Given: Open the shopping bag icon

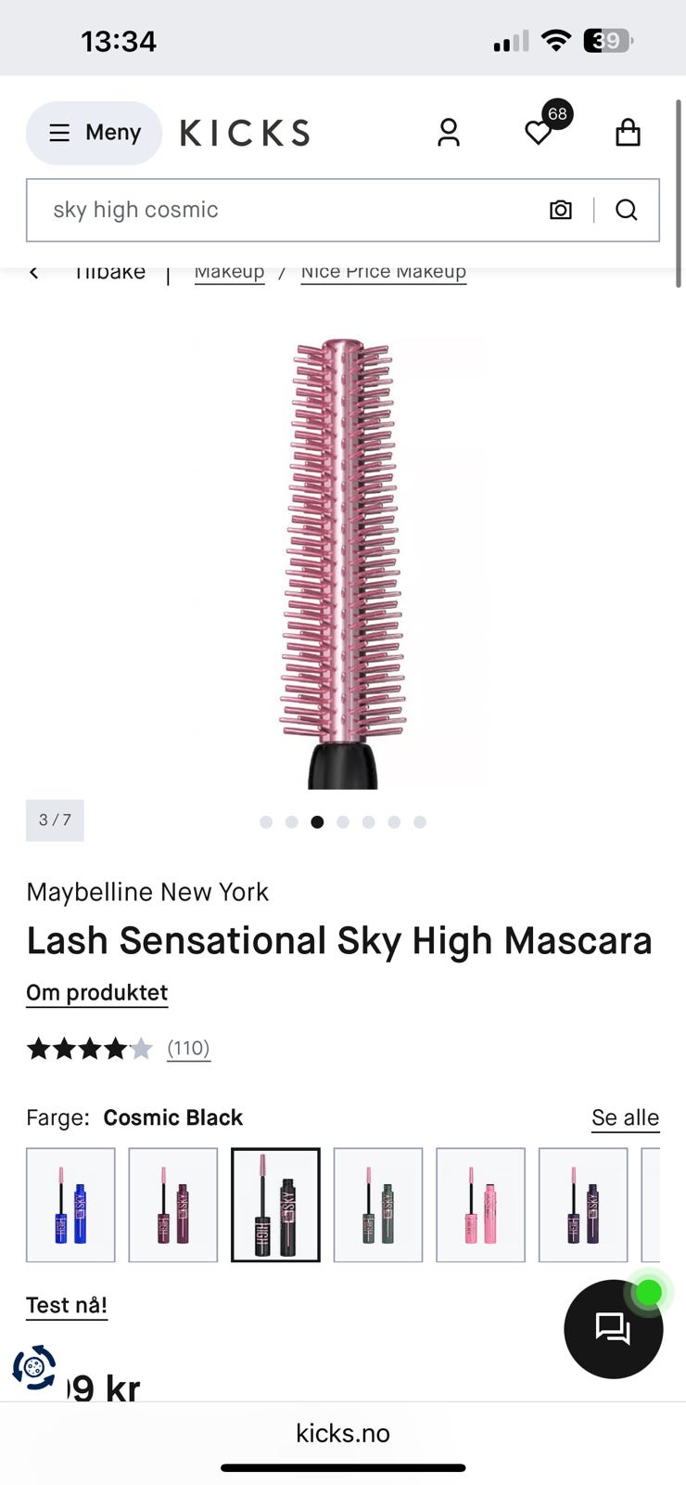Looking at the screenshot, I should click(628, 133).
